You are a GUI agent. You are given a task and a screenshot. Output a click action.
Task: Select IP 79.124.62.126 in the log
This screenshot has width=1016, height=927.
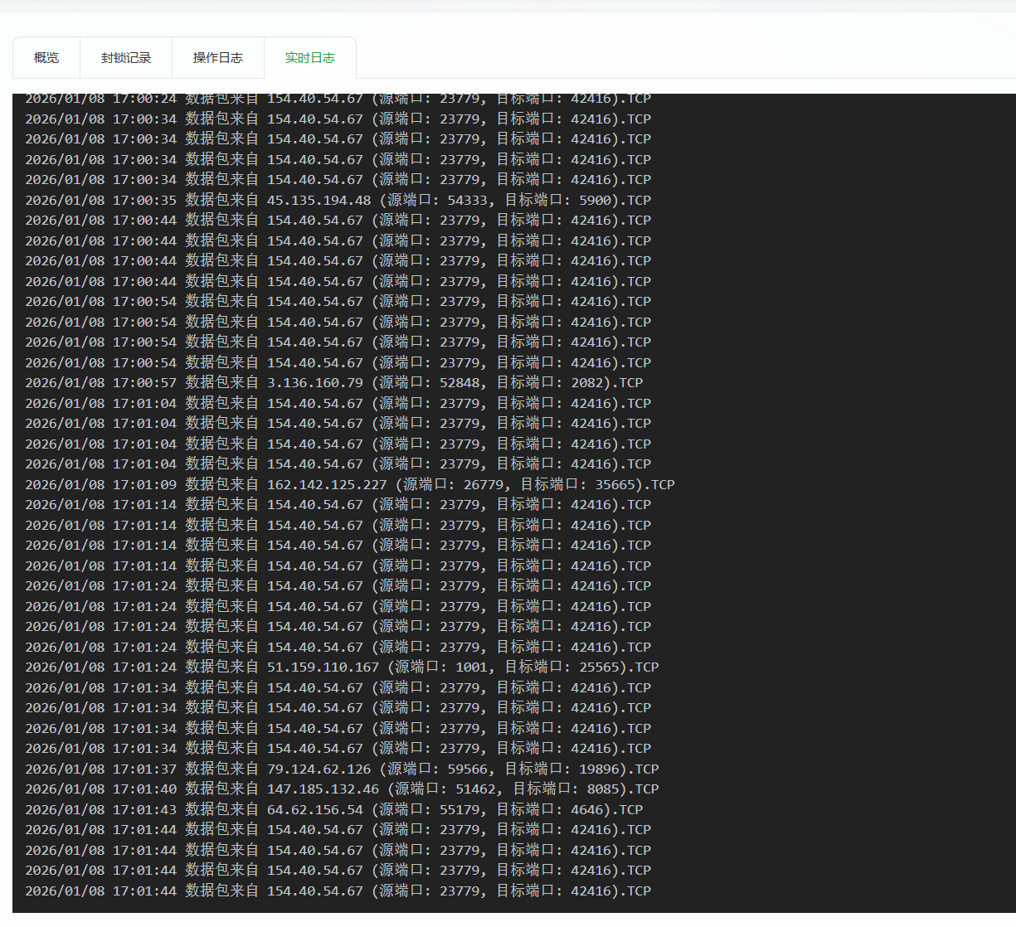pyautogui.click(x=318, y=769)
